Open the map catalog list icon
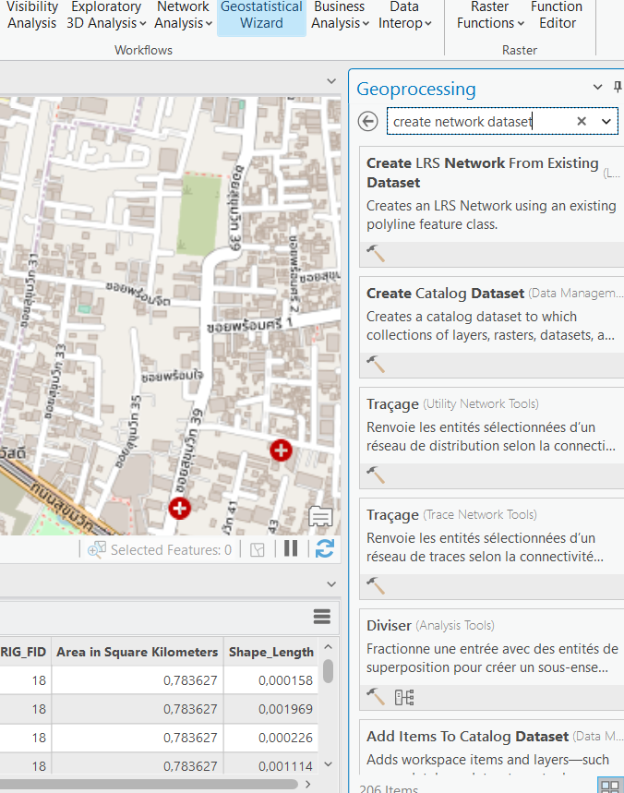624x793 pixels. 320,516
